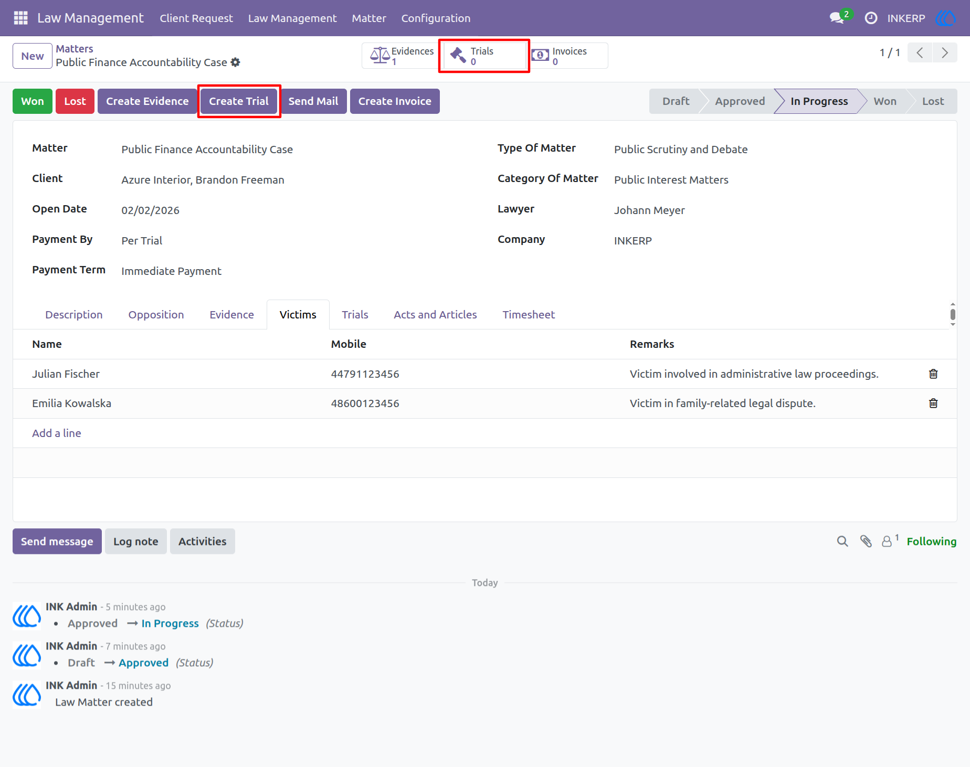
Task: Click Add a line in Victims table
Action: (57, 433)
